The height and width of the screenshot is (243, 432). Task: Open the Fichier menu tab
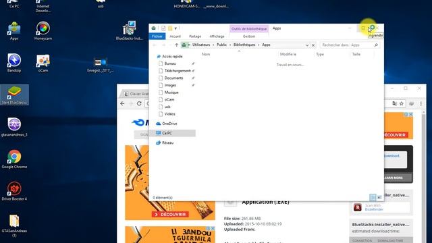157,36
